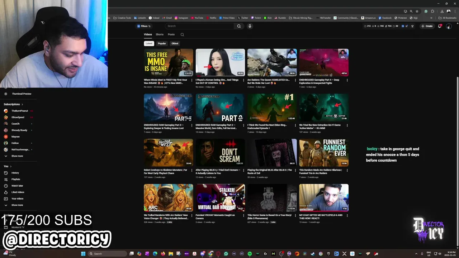Open options menu for Where Winds Meet video
This screenshot has width=459, height=258.
pyautogui.click(x=191, y=80)
